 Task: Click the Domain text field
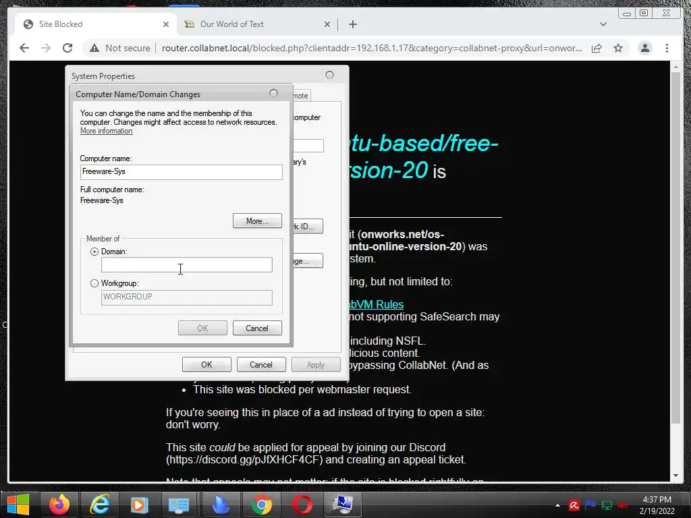point(187,264)
